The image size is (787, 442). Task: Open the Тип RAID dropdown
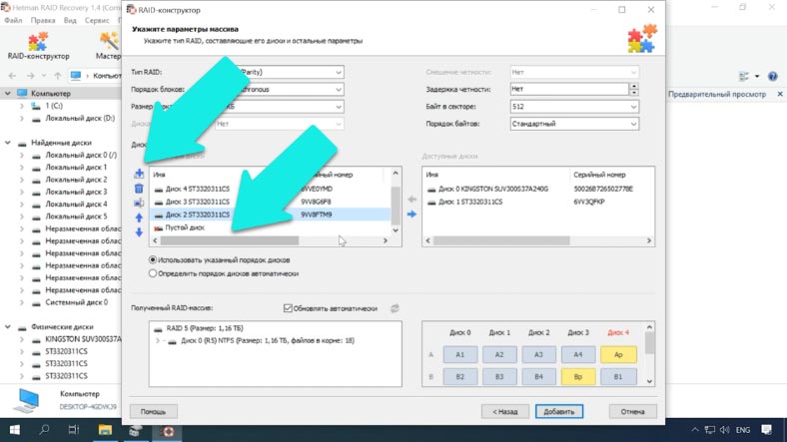click(339, 73)
